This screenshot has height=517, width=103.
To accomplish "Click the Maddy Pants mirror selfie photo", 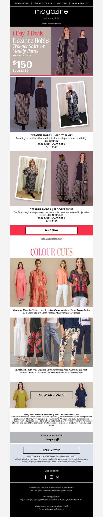I will [x=72, y=104].
